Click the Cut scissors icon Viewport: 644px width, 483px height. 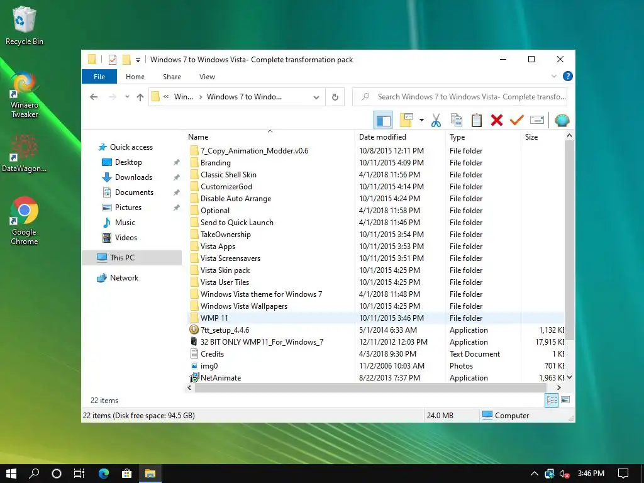(x=436, y=120)
